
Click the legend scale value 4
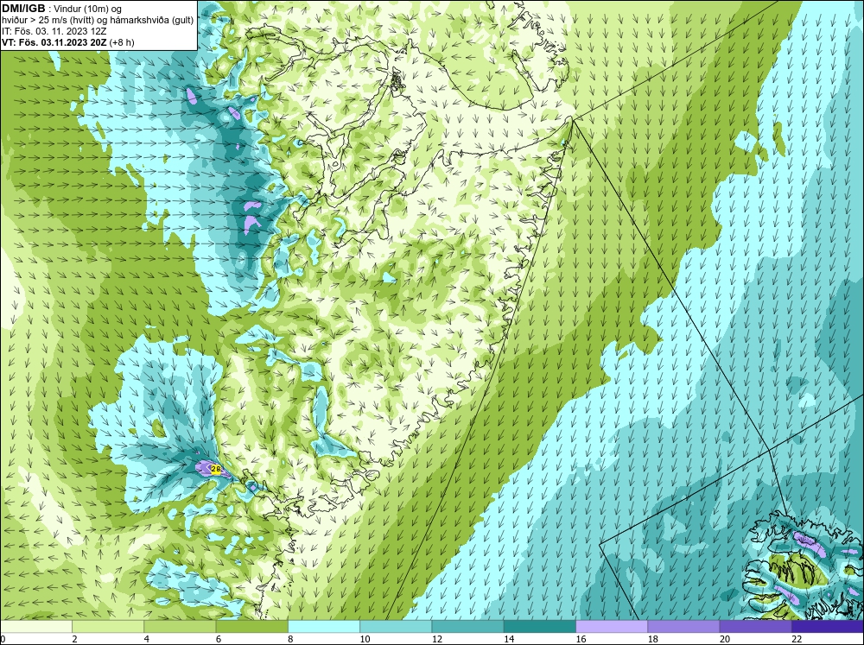tap(147, 639)
